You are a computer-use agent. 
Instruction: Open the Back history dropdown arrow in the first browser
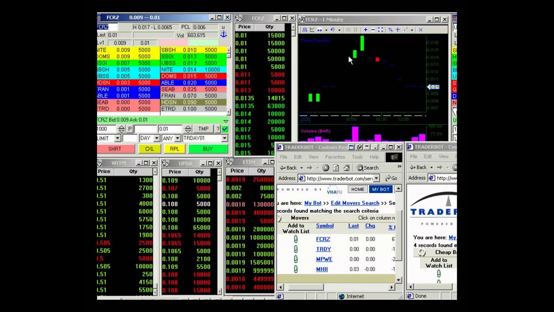pos(301,168)
